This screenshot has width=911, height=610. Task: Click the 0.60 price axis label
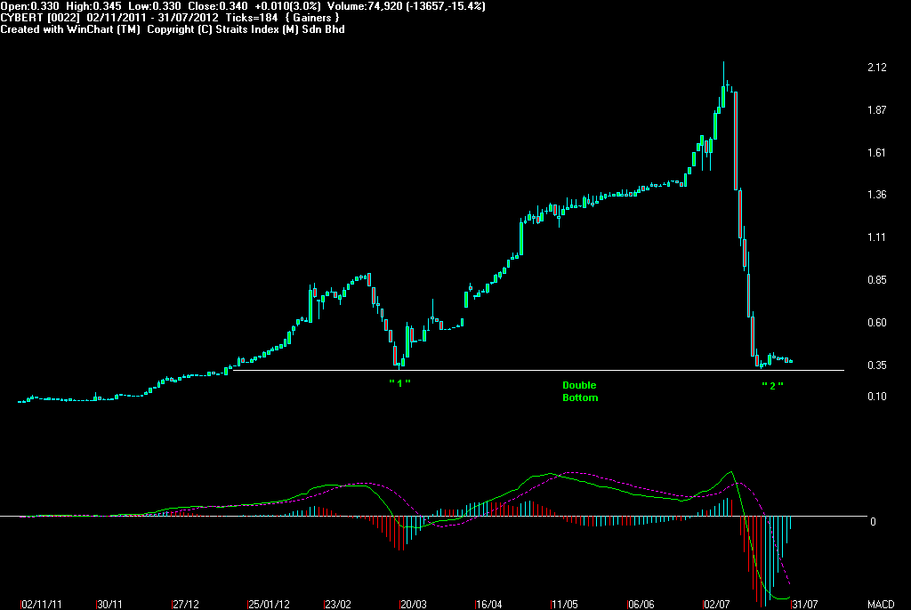876,323
